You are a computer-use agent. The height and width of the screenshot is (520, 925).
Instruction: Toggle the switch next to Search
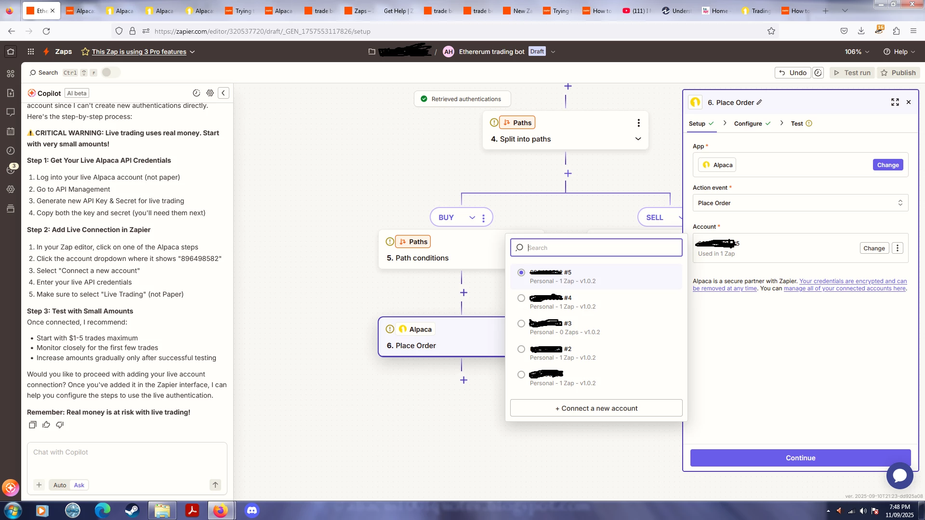[x=110, y=72]
